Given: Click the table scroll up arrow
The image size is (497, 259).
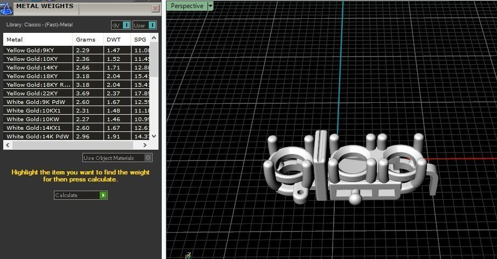Looking at the screenshot, I should (x=154, y=38).
